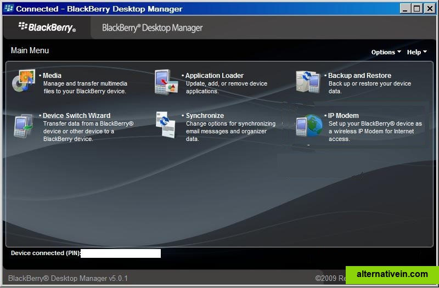Open the Options dropdown menu
This screenshot has height=288, width=439.
click(386, 52)
